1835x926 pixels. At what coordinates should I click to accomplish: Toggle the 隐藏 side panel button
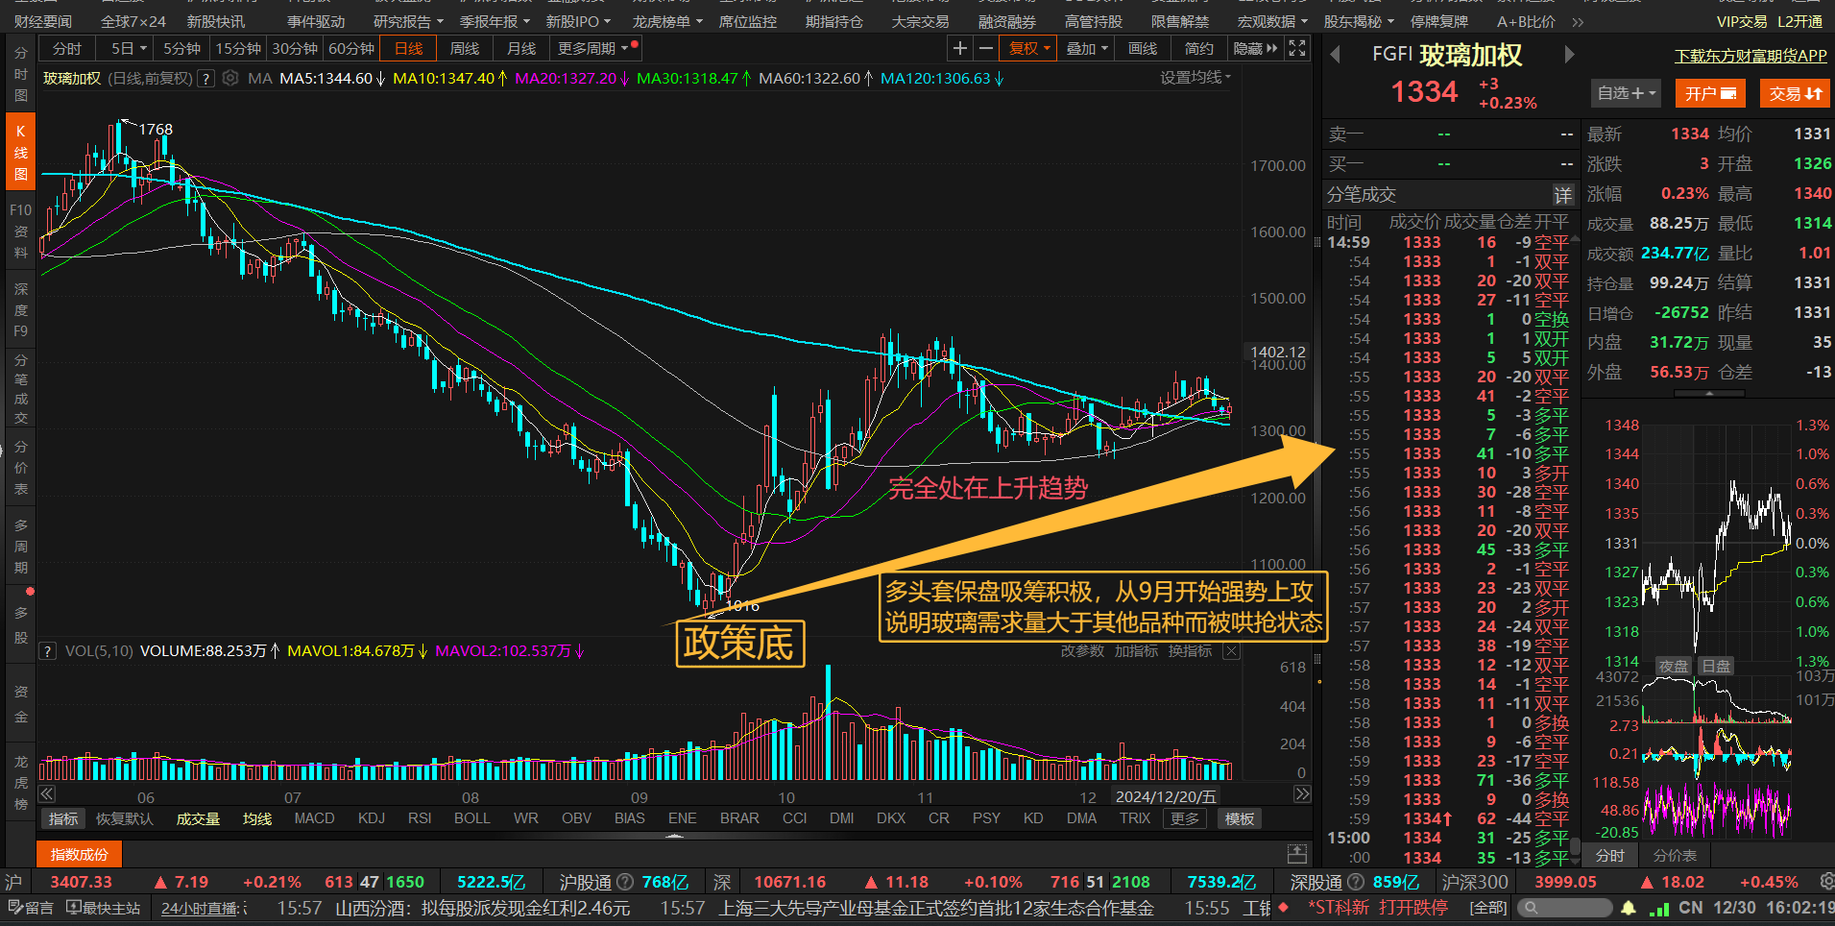tap(1255, 48)
